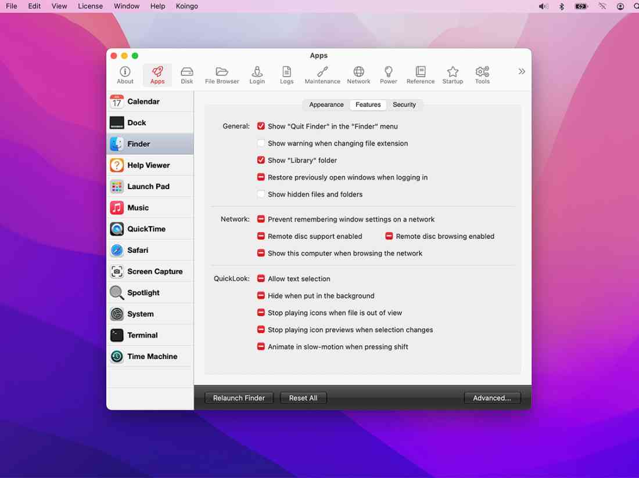Image resolution: width=639 pixels, height=478 pixels.
Task: Open the Logs toolbar section
Action: click(x=286, y=74)
